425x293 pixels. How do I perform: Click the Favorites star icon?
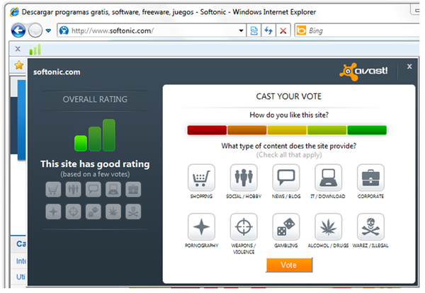[19, 65]
